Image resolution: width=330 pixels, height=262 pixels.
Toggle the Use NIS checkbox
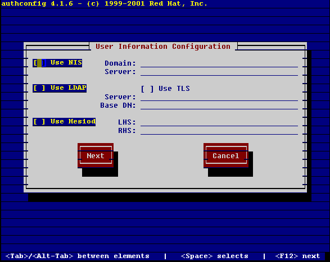(x=57, y=63)
